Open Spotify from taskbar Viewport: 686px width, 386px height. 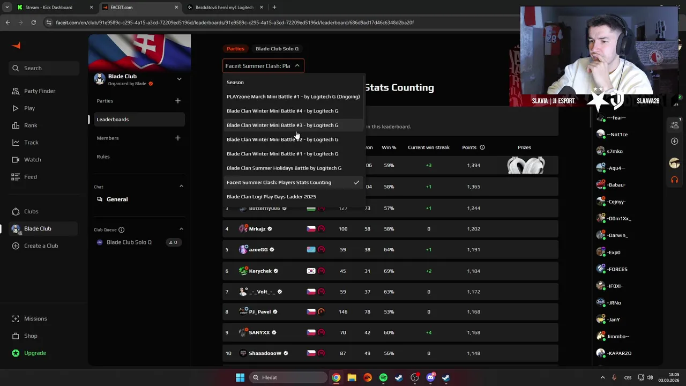tap(383, 377)
